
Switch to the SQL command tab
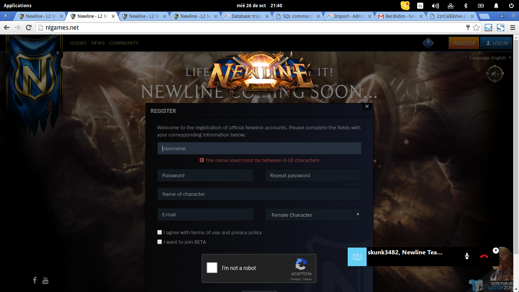point(299,16)
